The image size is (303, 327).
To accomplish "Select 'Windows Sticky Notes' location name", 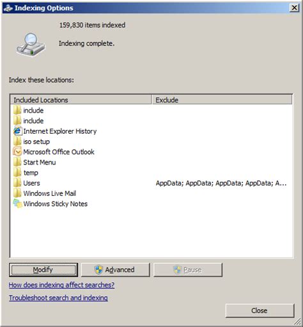I will tap(56, 203).
